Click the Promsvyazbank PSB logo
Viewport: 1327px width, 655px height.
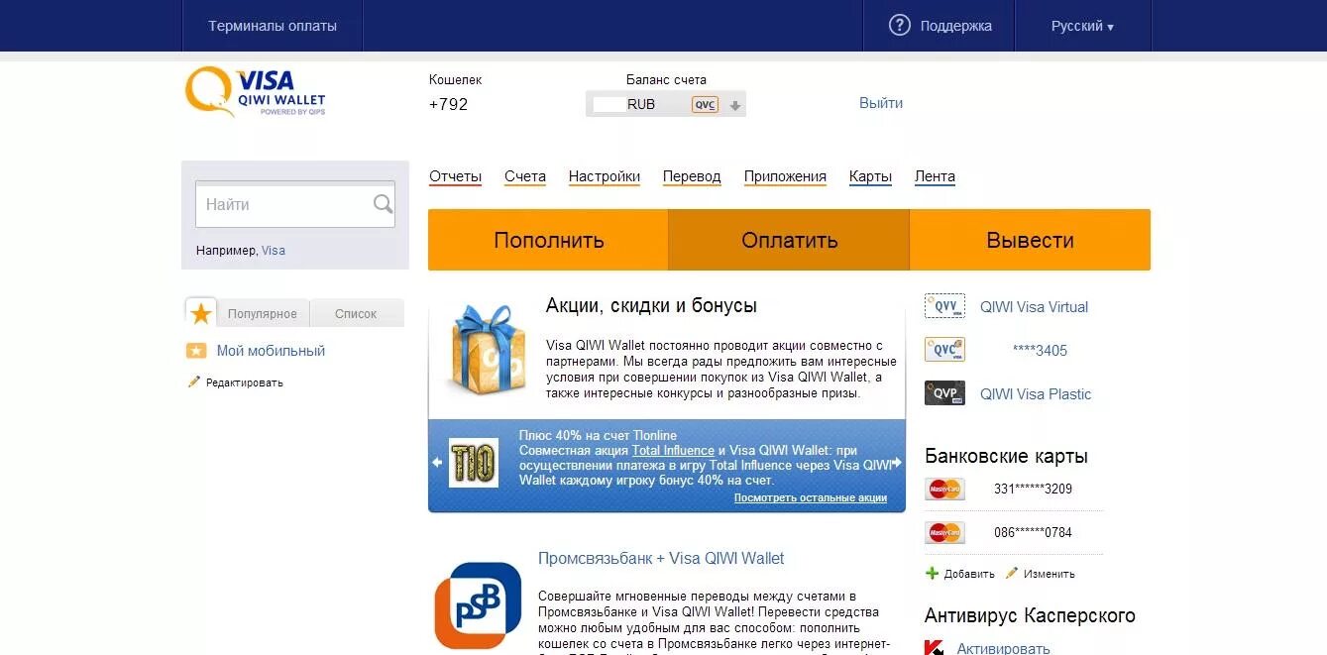[478, 605]
